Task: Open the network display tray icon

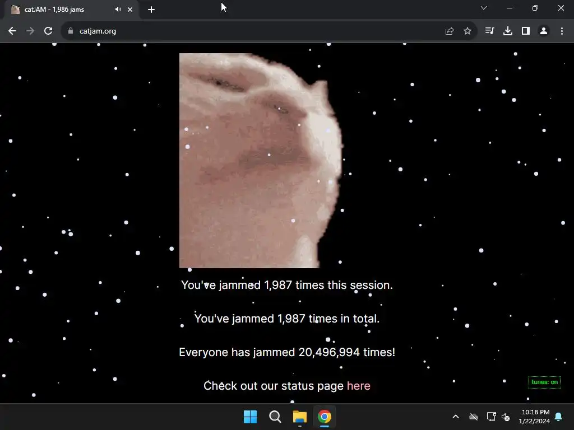Action: pos(491,417)
